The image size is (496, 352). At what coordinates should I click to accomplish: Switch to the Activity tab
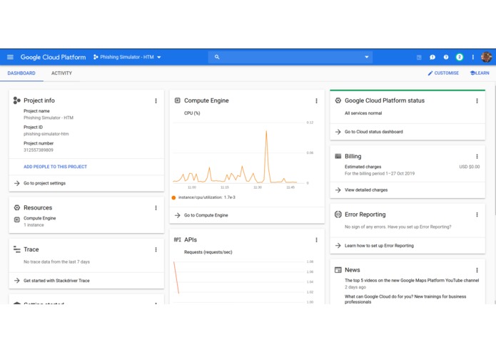[x=61, y=73]
